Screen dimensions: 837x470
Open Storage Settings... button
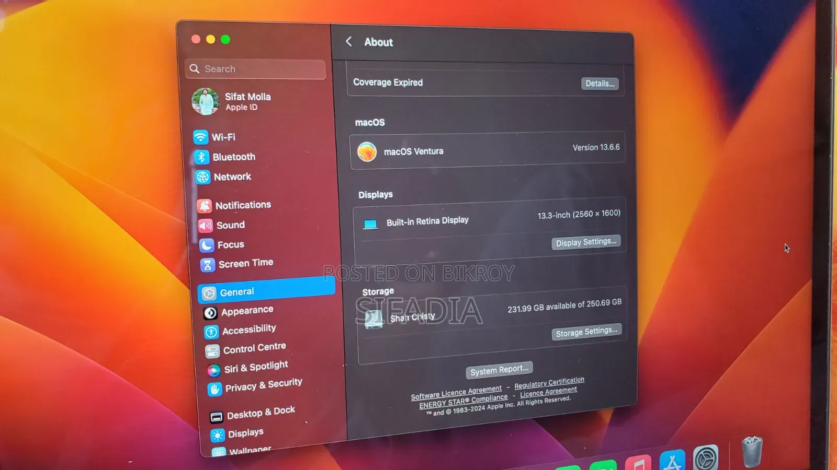click(586, 332)
